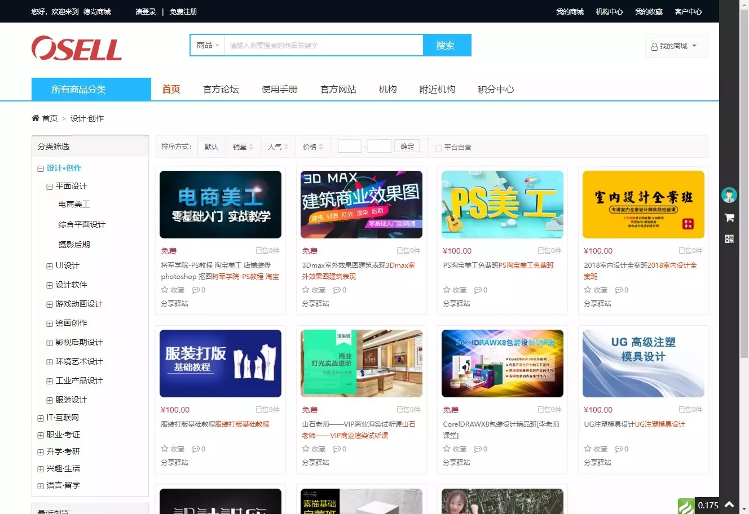Click the maximum price input box
The image size is (749, 514).
pos(380,146)
